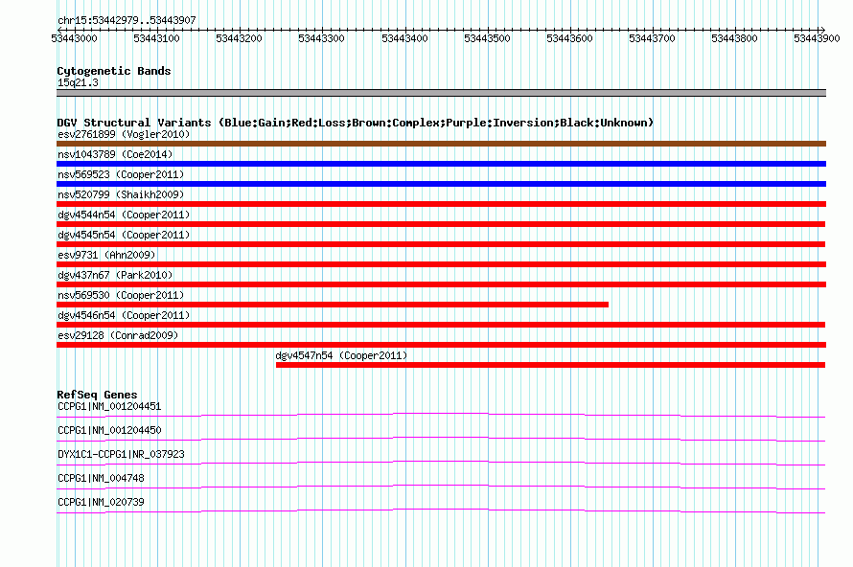This screenshot has width=853, height=567.
Task: Open gene DYX1C1-CCPG1|NR_037923 label
Action: click(122, 455)
